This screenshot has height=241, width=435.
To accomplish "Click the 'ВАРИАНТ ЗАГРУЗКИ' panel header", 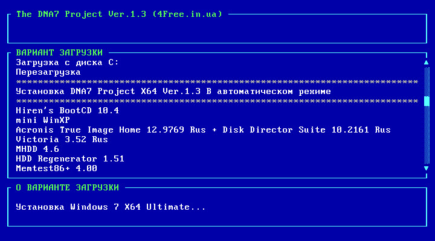I will tap(59, 52).
